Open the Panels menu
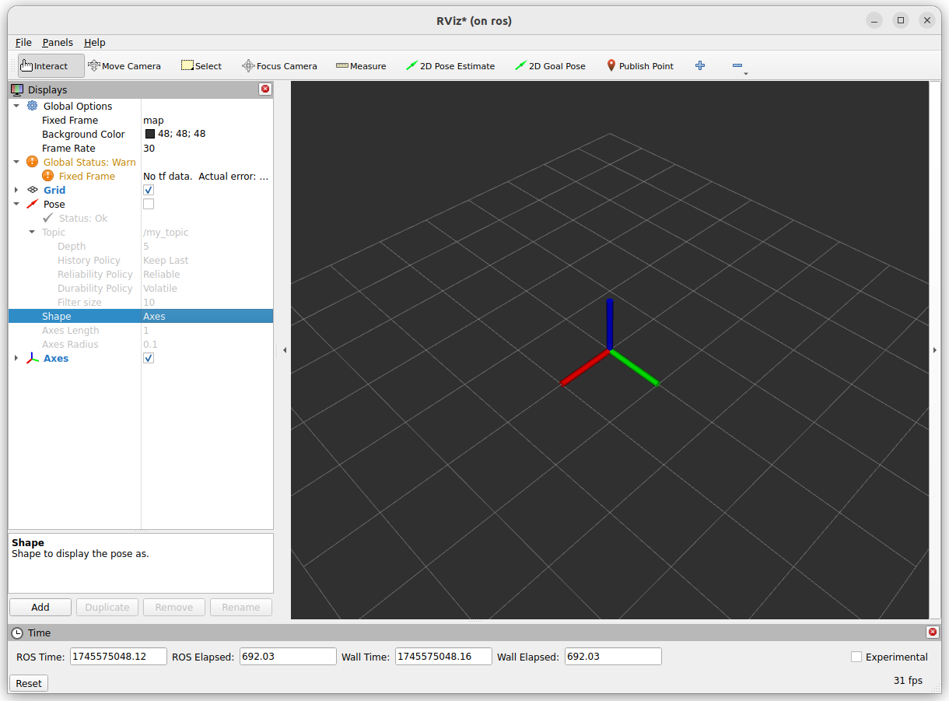949x701 pixels. click(x=58, y=42)
